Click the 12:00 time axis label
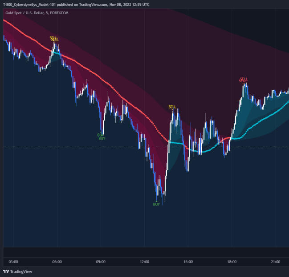 144,262
